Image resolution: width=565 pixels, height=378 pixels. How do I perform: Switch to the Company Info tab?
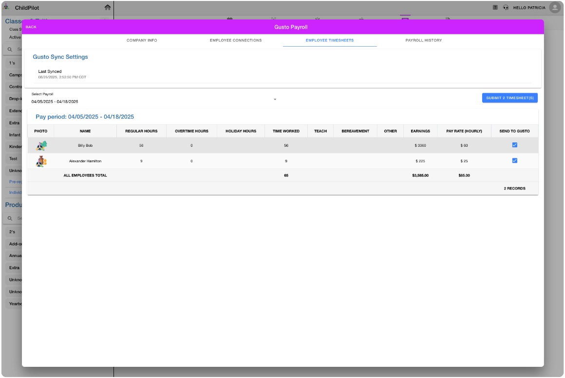click(x=142, y=40)
